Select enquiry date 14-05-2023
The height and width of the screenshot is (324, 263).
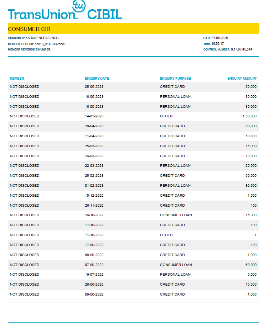94,116
